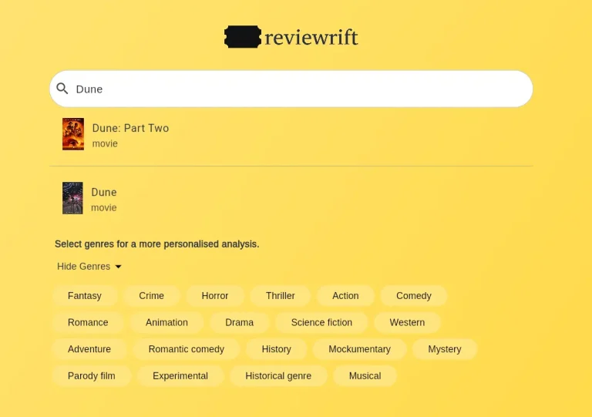The height and width of the screenshot is (417, 592).
Task: Select the Mockumentary genre chip
Action: pos(360,349)
